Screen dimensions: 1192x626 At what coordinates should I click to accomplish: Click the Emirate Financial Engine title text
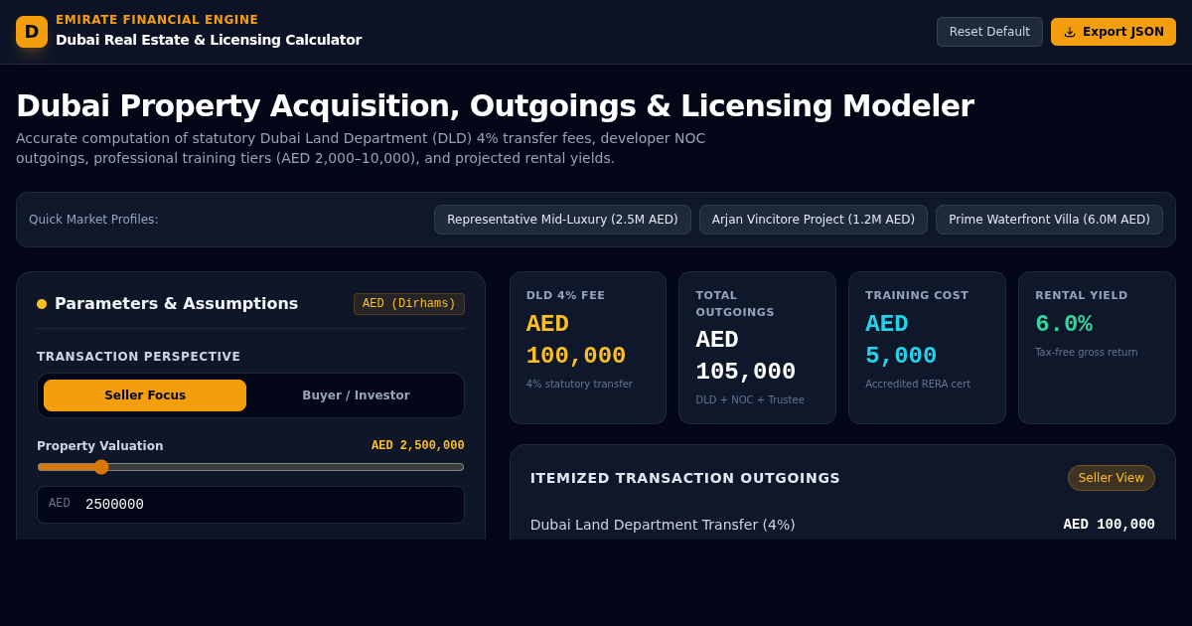coord(157,20)
